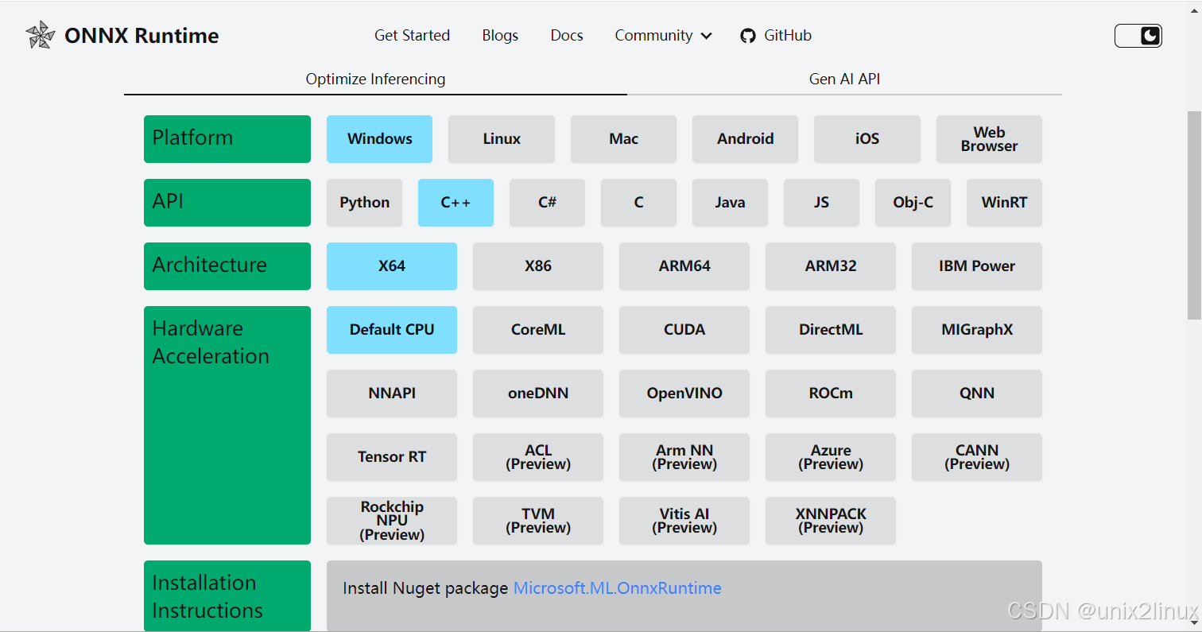Screen dimensions: 1202x632
Task: Select the X64 architecture
Action: click(392, 266)
